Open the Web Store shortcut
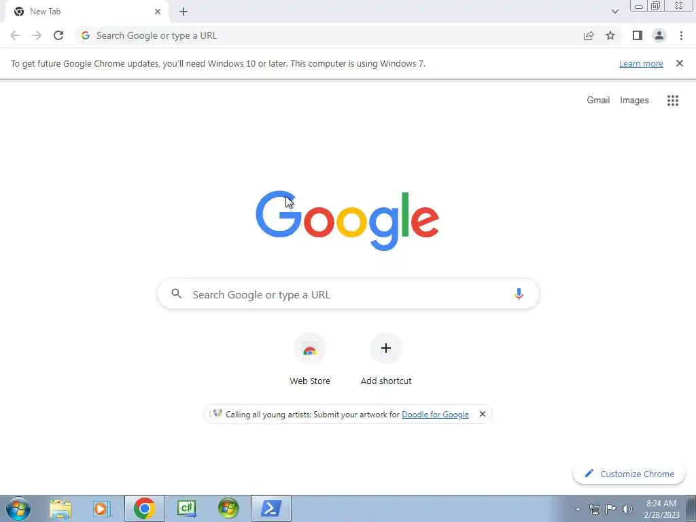Screen dimensions: 696x522 coord(310,359)
